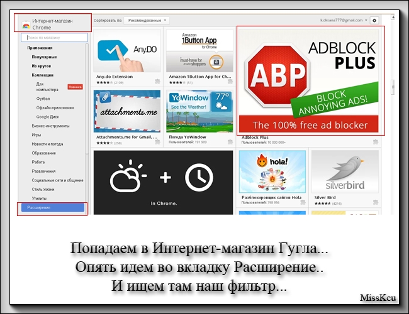Click Attachments.me for Gmail title
The image size is (409, 314).
126,137
